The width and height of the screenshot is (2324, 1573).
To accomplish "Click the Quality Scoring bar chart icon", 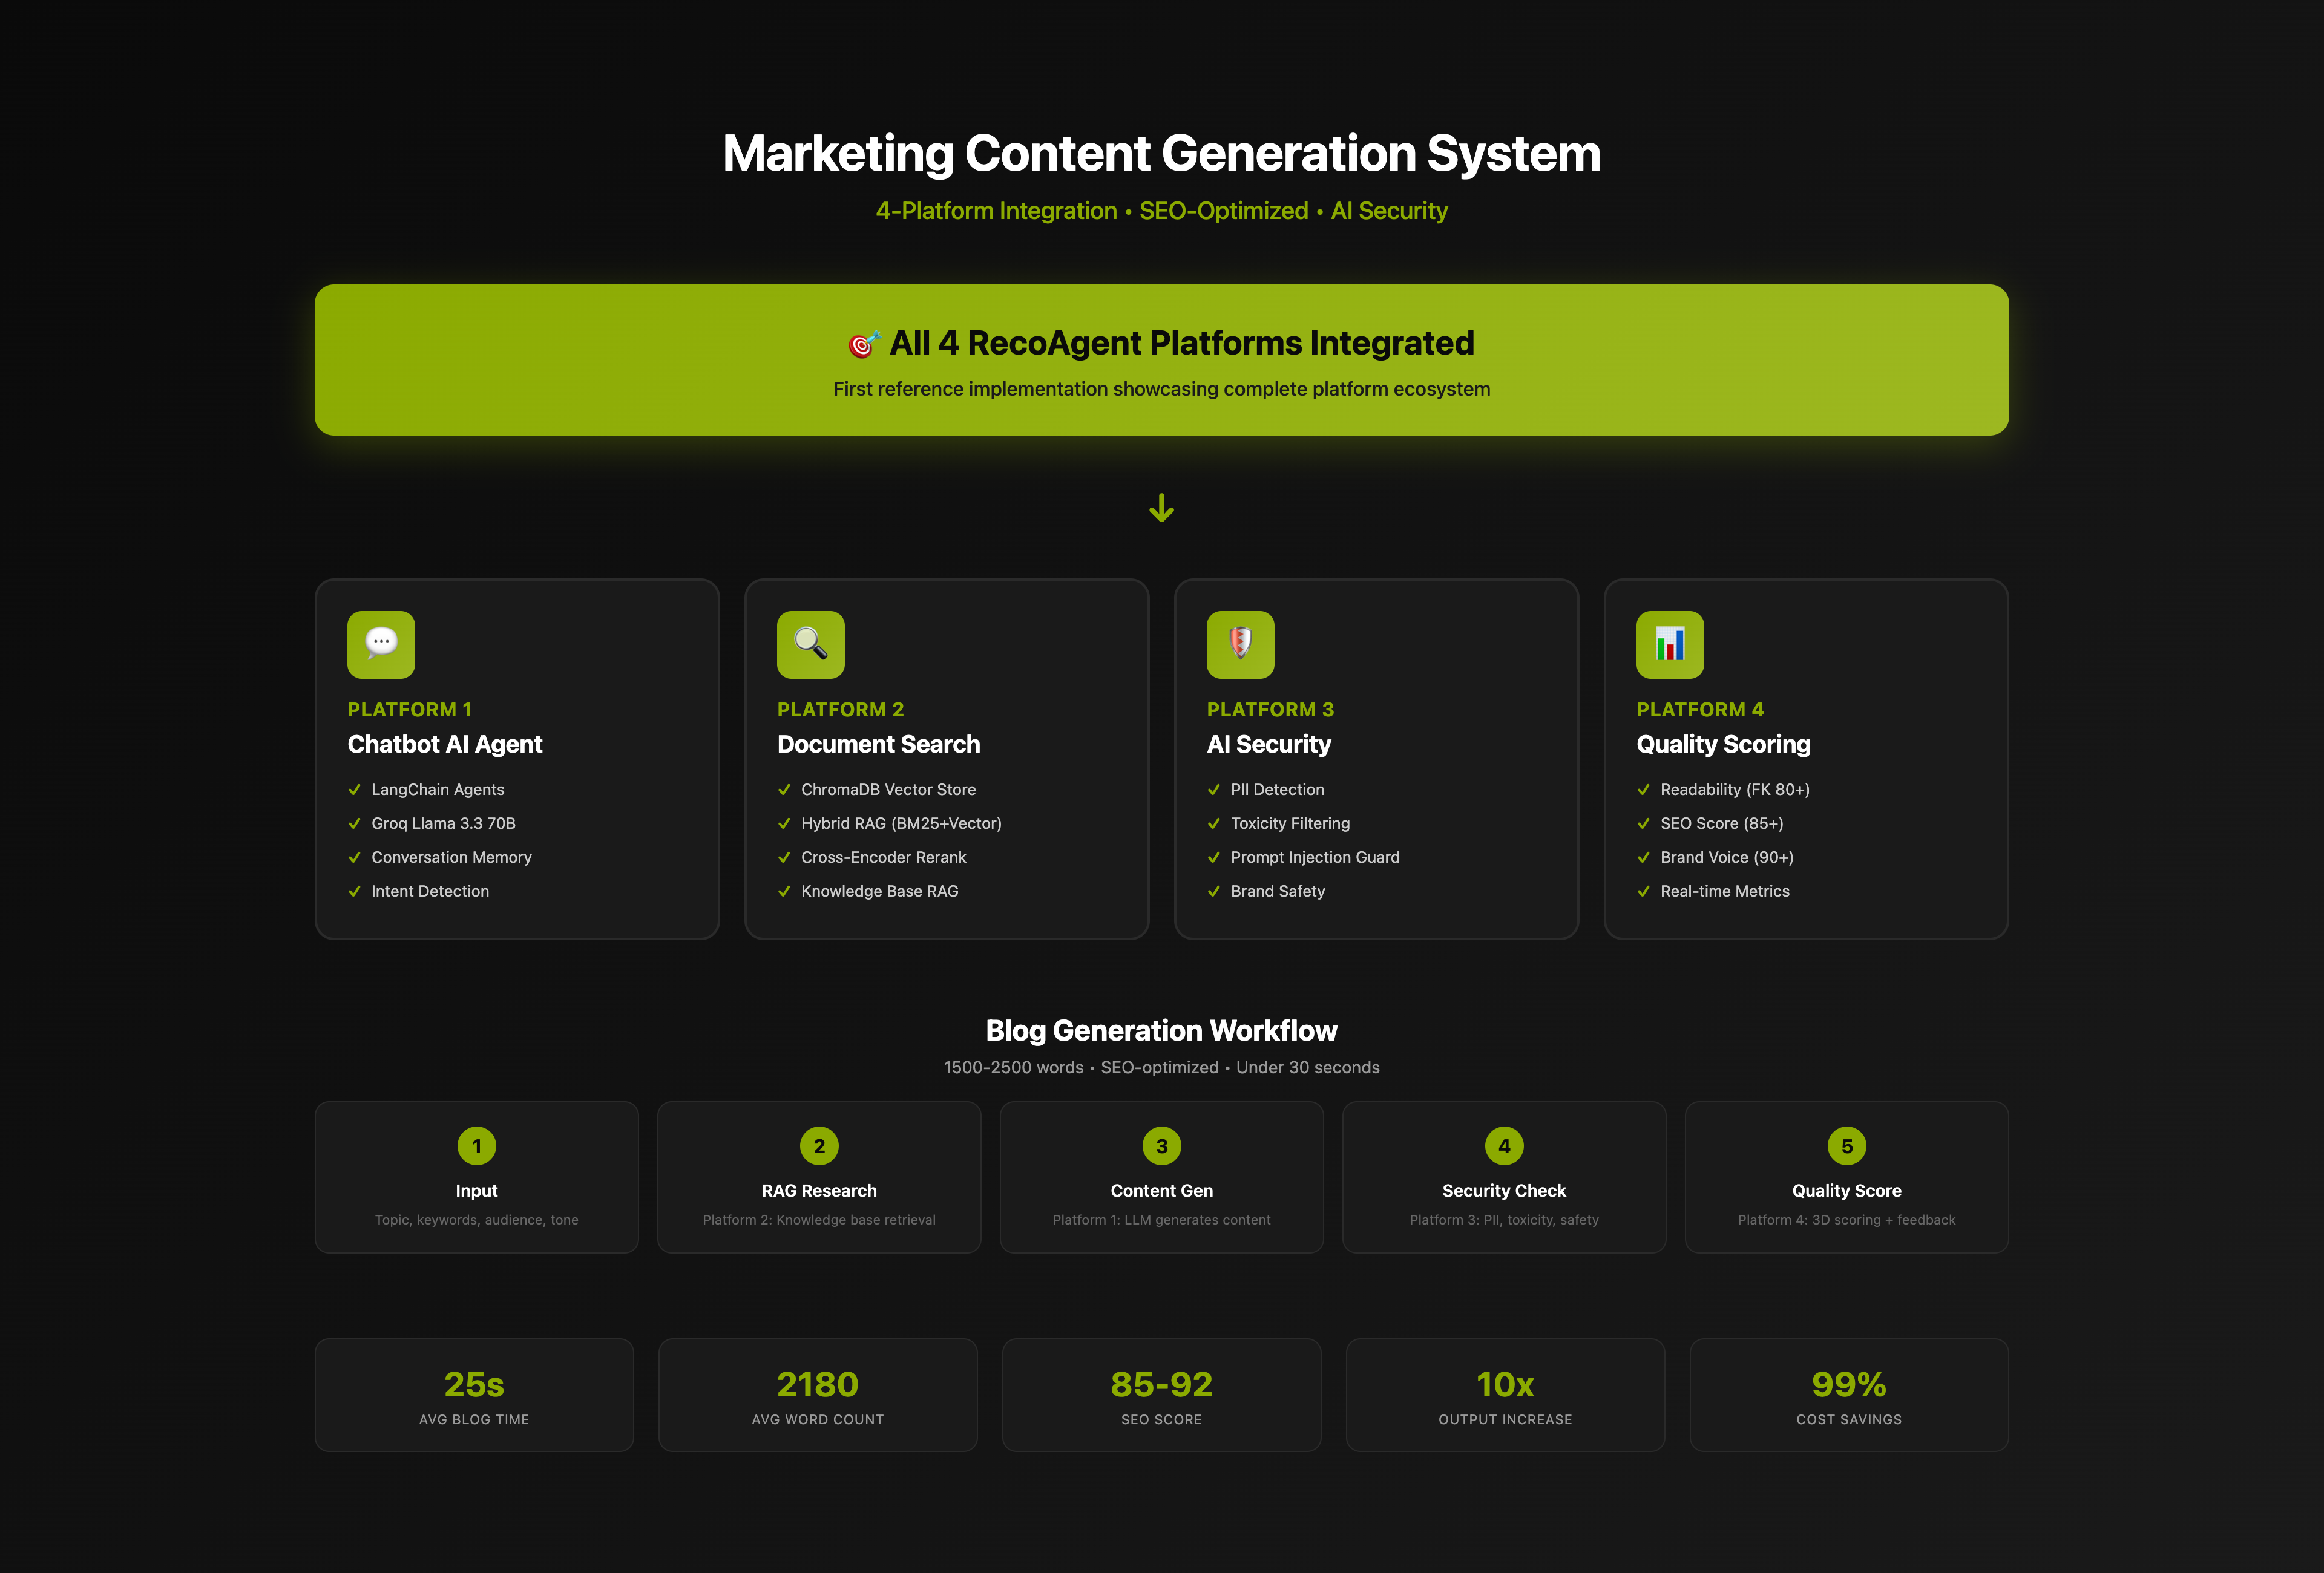I will 1669,644.
